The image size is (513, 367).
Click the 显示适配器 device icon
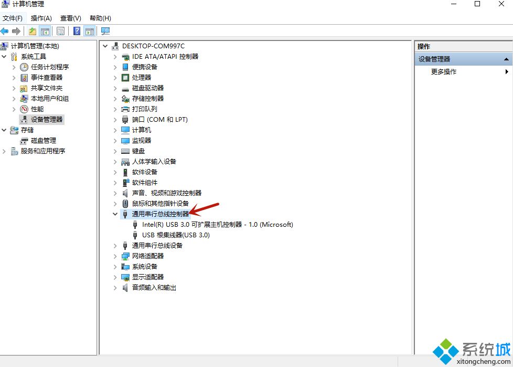pos(125,277)
